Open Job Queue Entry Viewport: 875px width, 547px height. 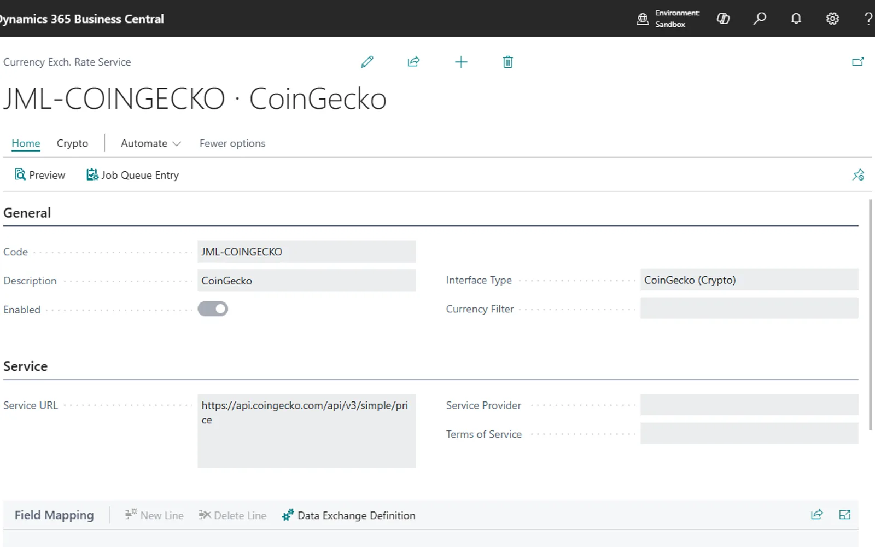click(133, 175)
